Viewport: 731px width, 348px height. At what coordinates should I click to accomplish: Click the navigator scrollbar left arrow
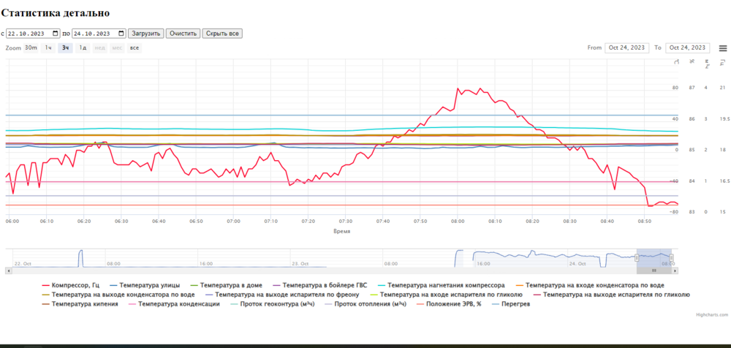pyautogui.click(x=7, y=271)
